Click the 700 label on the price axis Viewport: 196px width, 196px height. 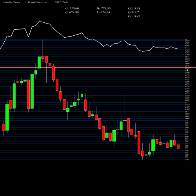(x=187, y=146)
